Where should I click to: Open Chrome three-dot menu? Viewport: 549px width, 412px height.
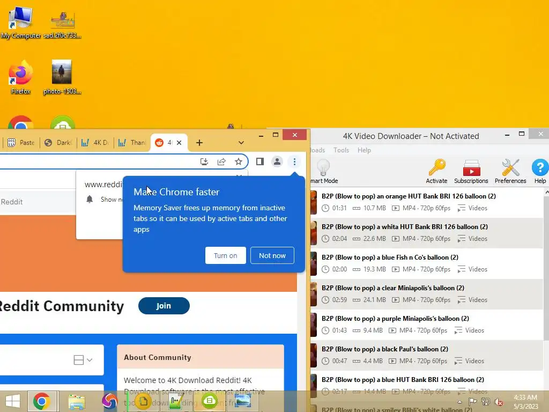[294, 161]
